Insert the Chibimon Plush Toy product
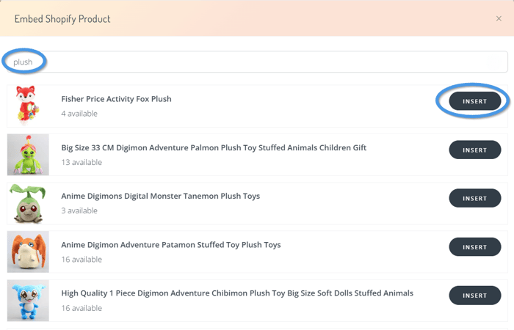Viewport: 514px width, 330px height. click(474, 295)
